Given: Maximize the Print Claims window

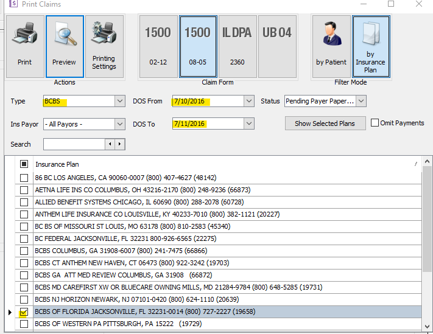Looking at the screenshot, I should (391, 4).
